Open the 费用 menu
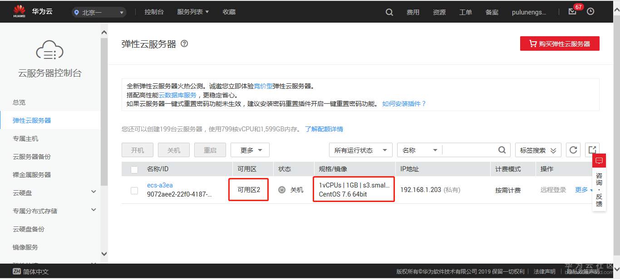The image size is (620, 279). tap(413, 12)
